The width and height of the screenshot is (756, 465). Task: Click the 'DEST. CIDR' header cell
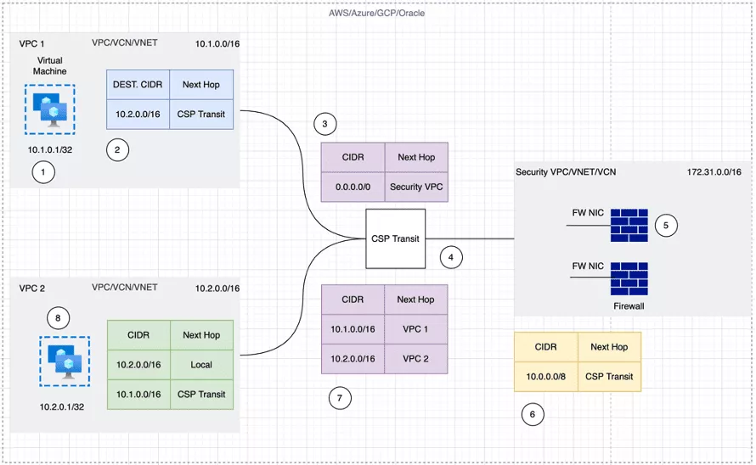[138, 85]
